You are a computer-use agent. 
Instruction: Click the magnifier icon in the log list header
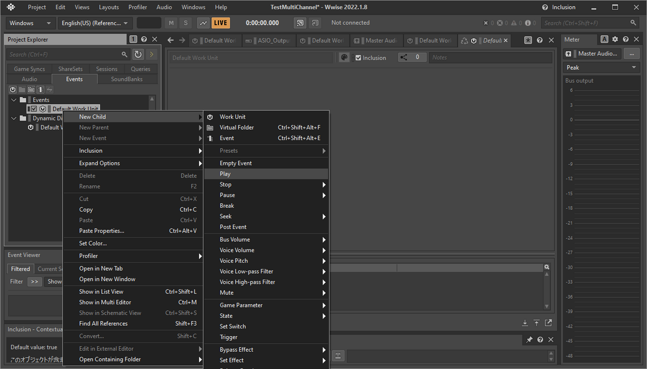tap(547, 267)
